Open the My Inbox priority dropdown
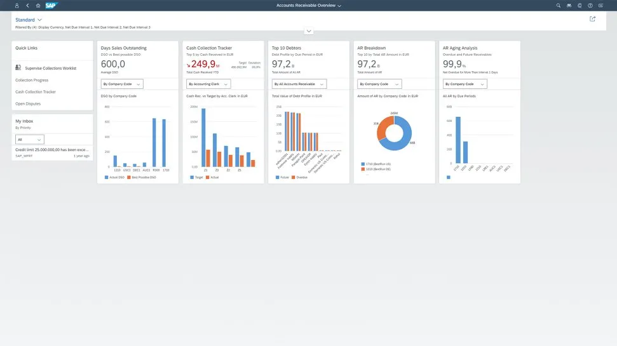The height and width of the screenshot is (346, 617). point(30,139)
